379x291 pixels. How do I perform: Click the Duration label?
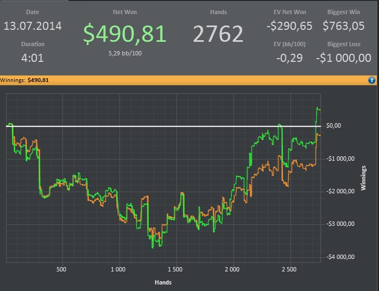tap(33, 44)
